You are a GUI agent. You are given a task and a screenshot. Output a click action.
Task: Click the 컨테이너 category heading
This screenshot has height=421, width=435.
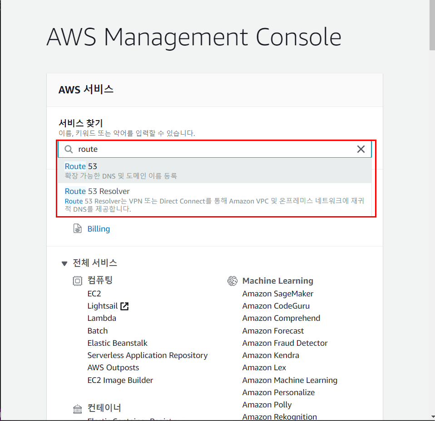(x=104, y=408)
